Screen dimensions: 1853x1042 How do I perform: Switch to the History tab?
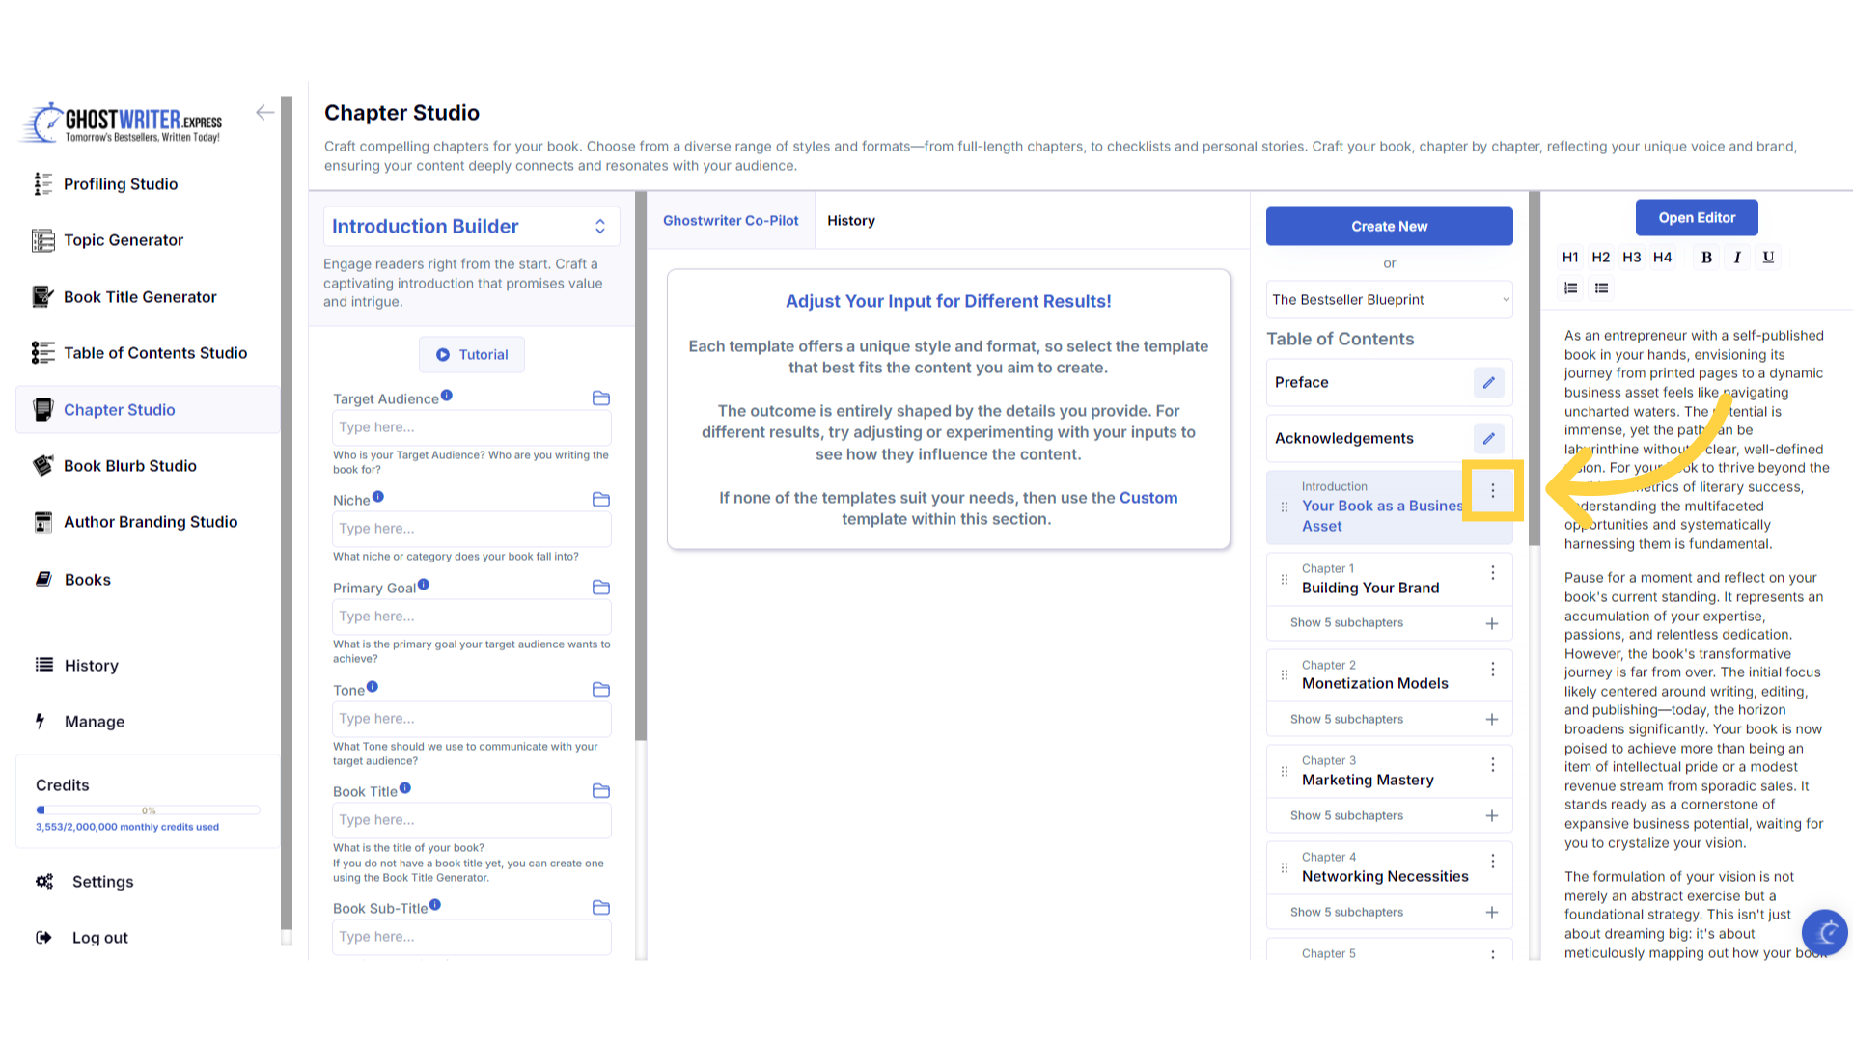click(850, 220)
